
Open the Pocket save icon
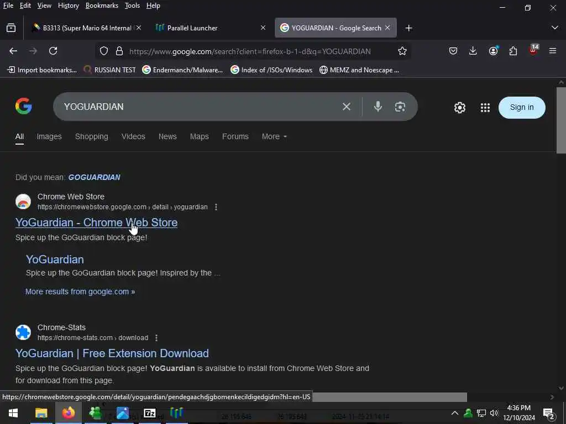tap(453, 51)
